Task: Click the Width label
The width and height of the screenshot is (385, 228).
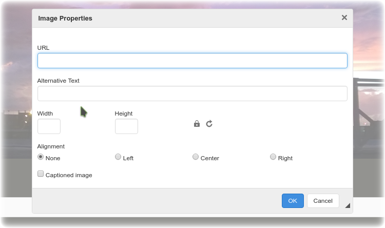Action: (45, 113)
